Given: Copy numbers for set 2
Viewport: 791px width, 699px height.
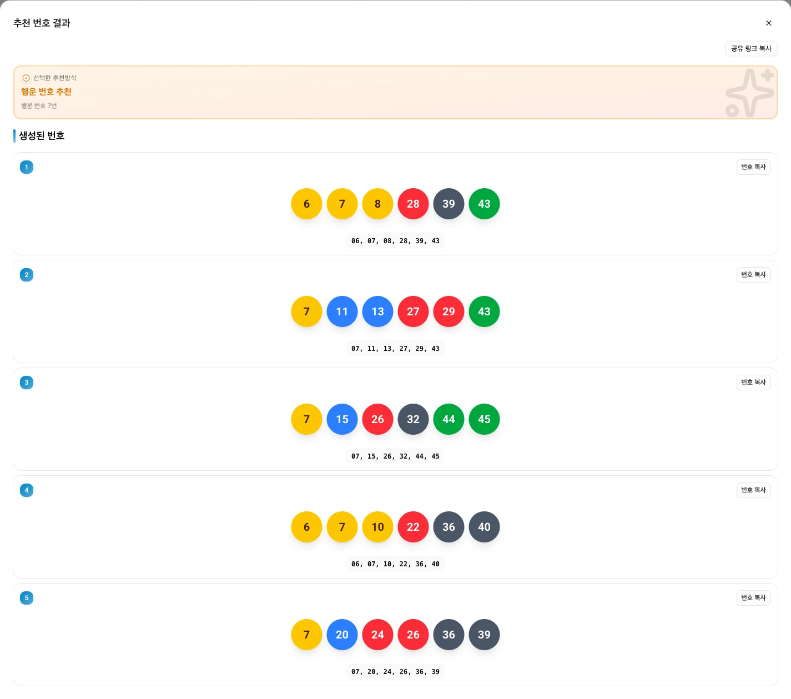Looking at the screenshot, I should click(x=753, y=275).
